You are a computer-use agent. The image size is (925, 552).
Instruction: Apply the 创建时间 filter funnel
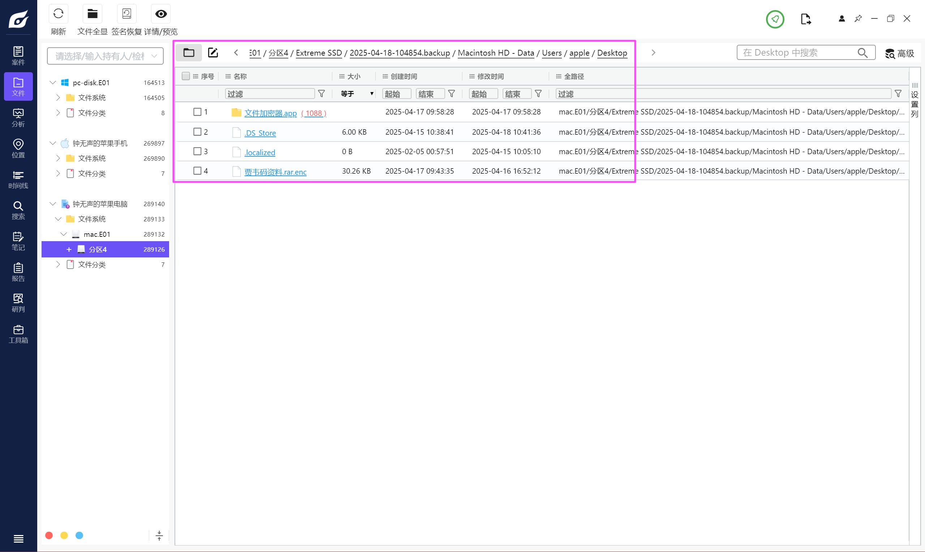pos(452,94)
